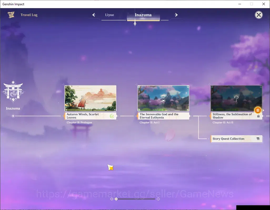Go to previous region with left arrow
270x210 pixels.
[x=94, y=15]
